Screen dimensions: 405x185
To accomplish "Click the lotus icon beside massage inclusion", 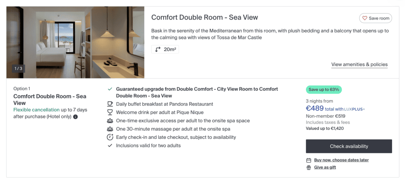I will click(x=110, y=129).
